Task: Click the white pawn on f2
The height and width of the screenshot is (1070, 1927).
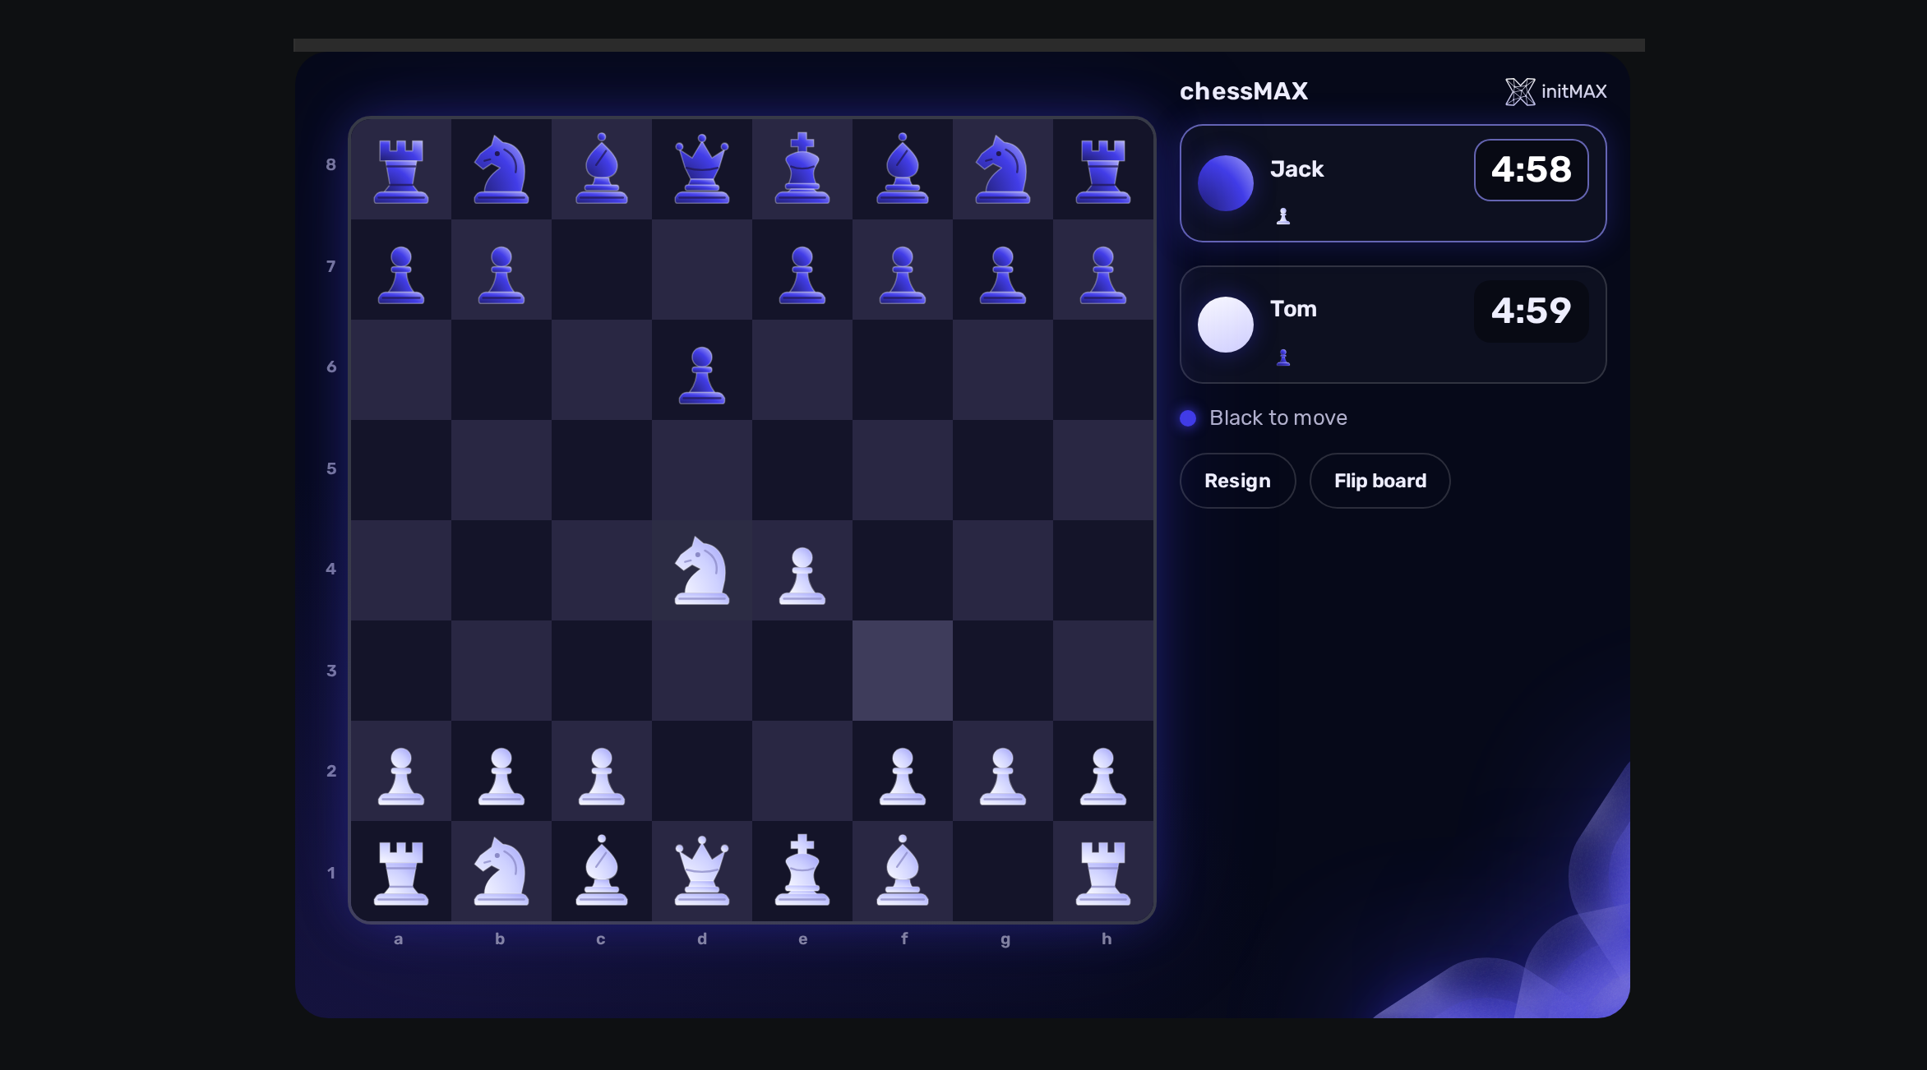Action: 903,776
